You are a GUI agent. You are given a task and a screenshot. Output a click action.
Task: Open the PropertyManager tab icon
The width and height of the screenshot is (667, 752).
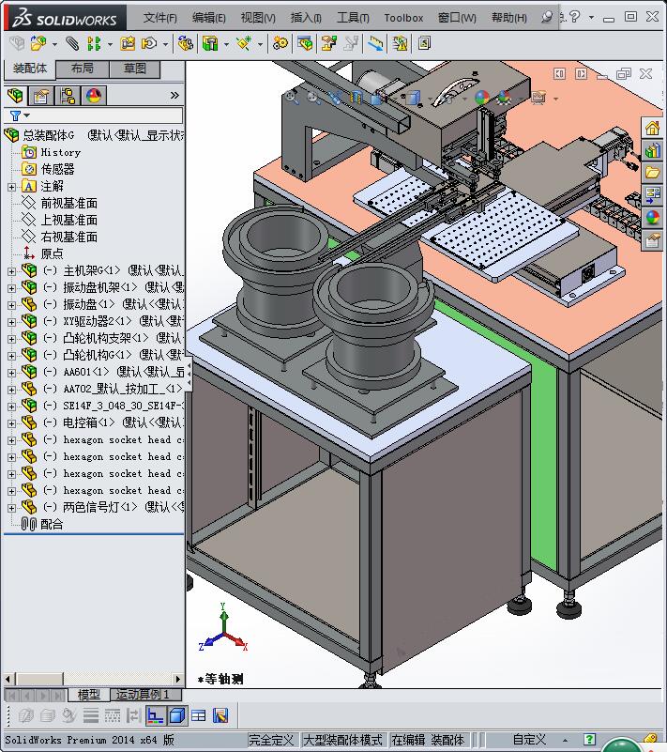pos(41,96)
